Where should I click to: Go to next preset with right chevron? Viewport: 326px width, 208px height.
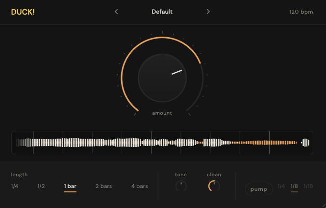(208, 12)
